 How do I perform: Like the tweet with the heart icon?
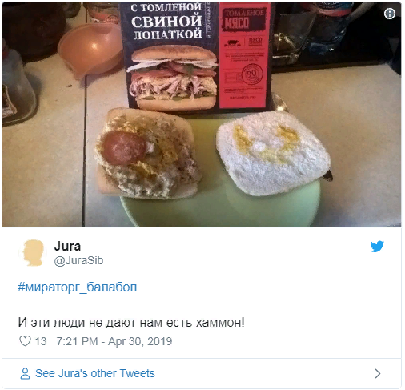tap(25, 341)
